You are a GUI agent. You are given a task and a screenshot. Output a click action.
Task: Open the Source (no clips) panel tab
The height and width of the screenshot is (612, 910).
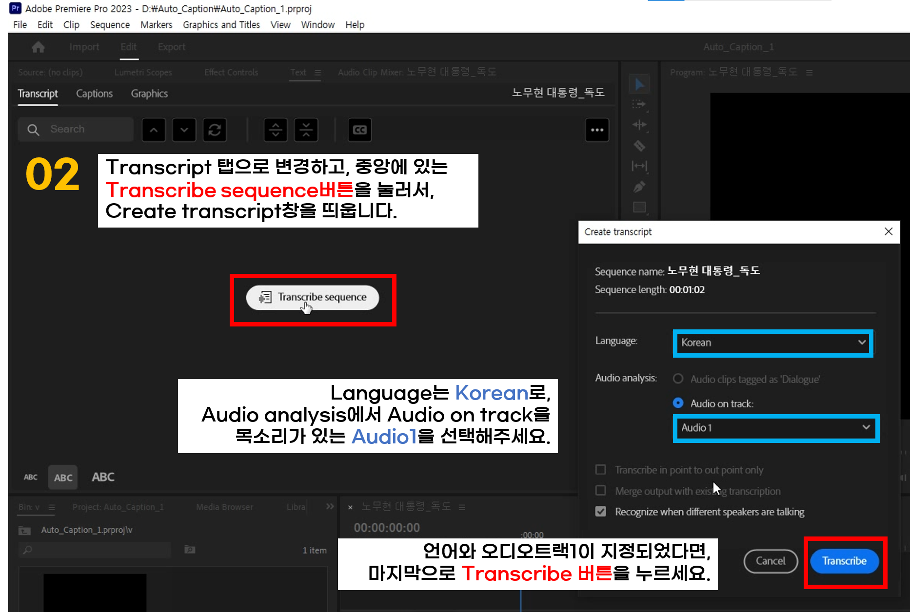(50, 73)
